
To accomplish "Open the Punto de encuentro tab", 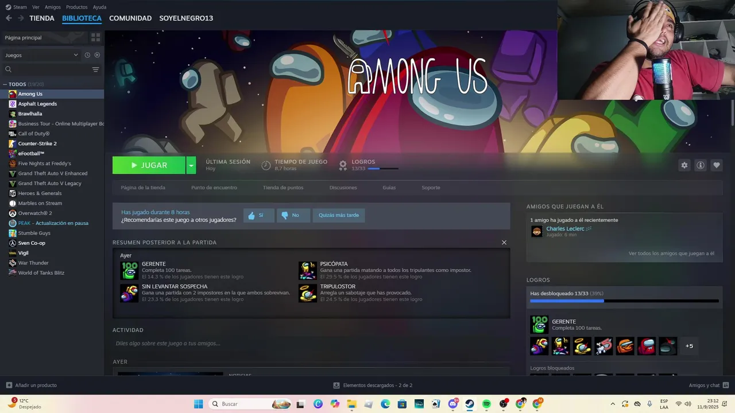I will [x=214, y=188].
